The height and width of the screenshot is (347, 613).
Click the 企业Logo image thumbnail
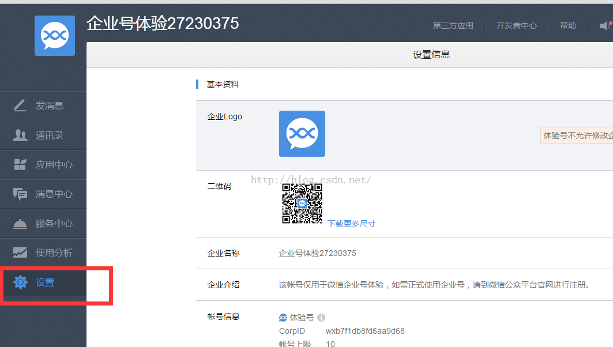coord(302,134)
